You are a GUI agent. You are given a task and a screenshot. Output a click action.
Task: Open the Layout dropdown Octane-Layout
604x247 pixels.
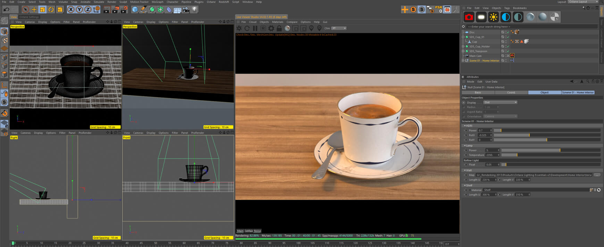coord(583,2)
